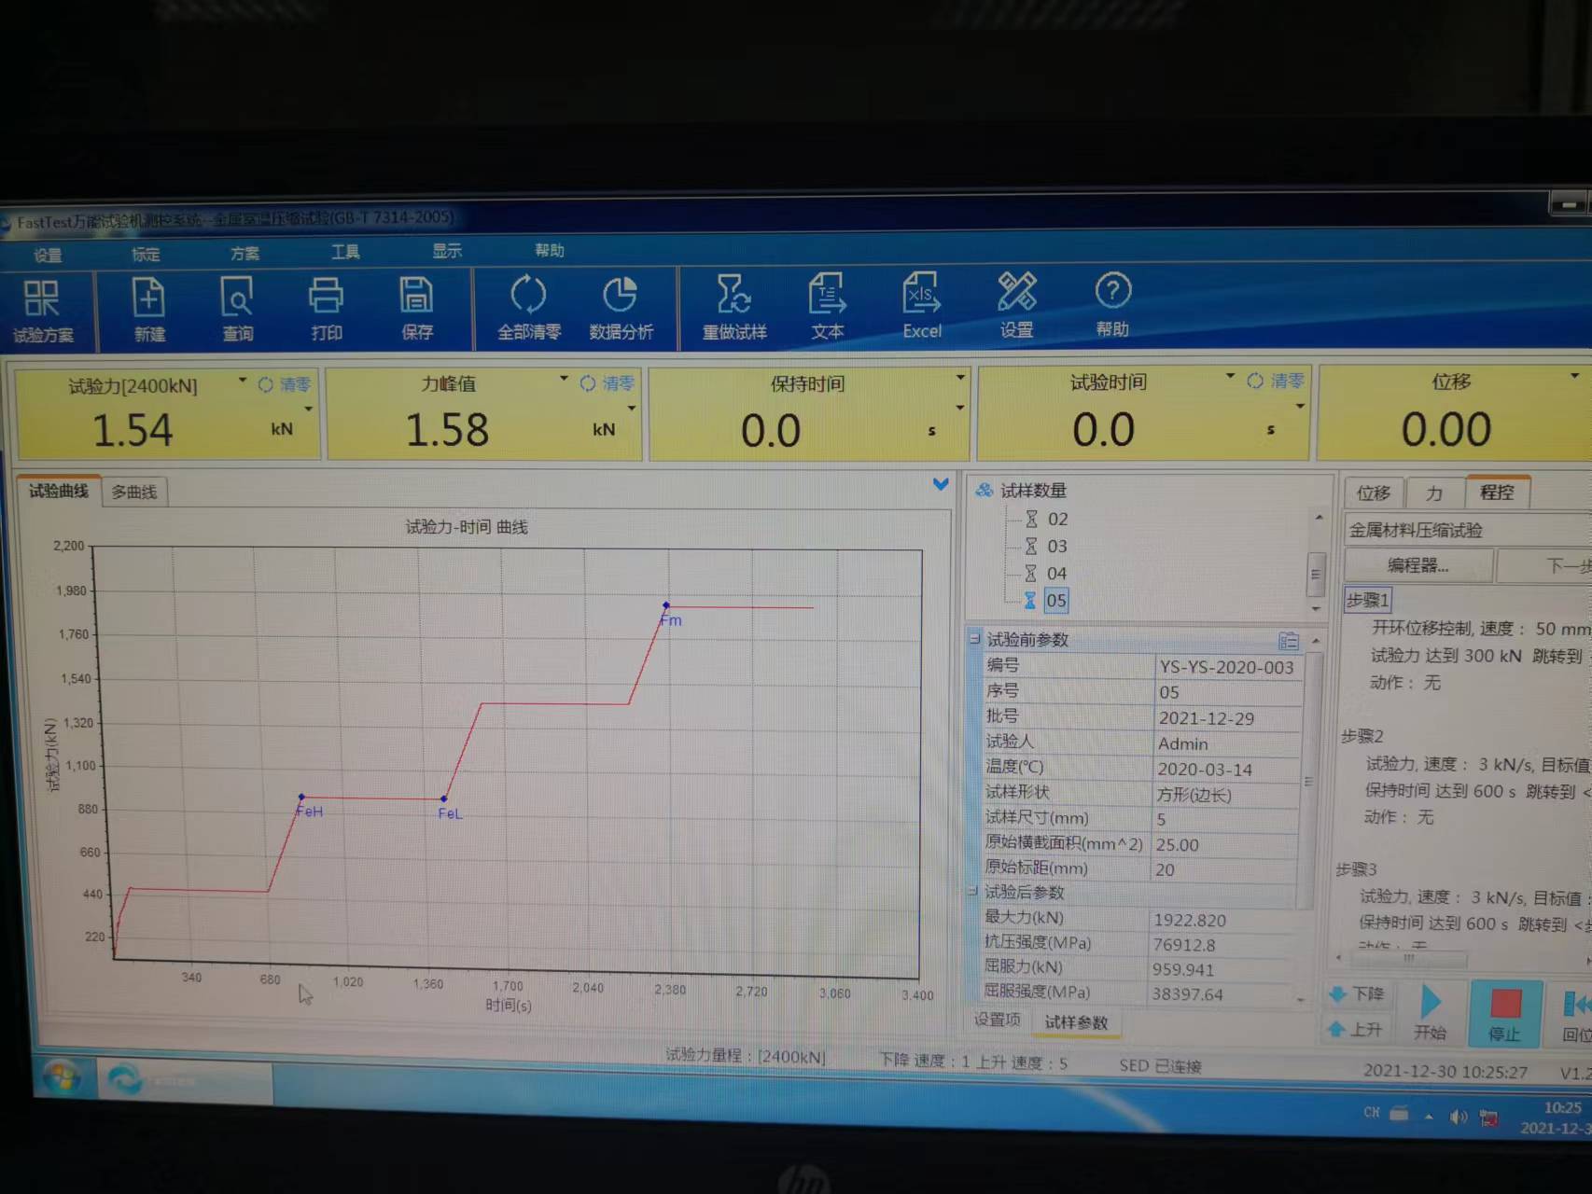Edit the 试样形状 value 方形(边长)
The image size is (1592, 1194).
(x=1226, y=795)
